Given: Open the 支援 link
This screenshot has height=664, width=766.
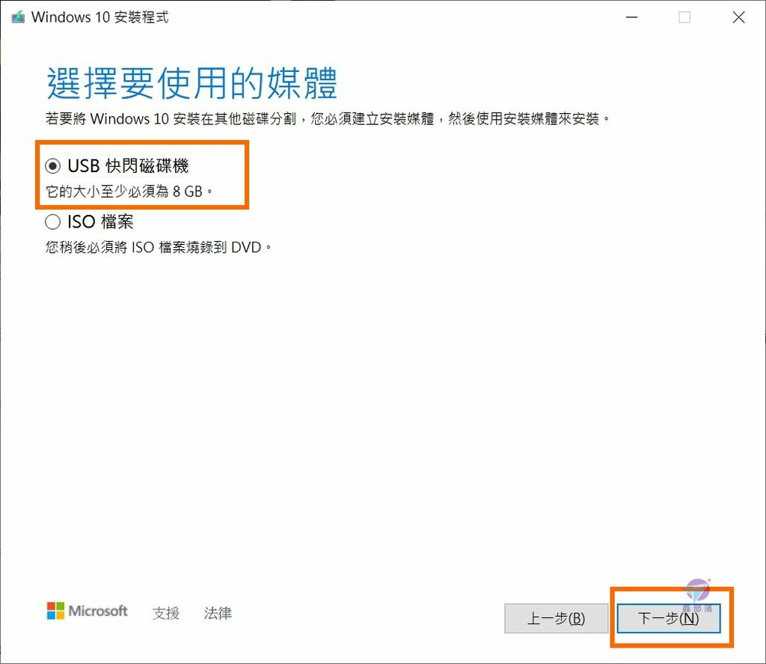Looking at the screenshot, I should click(x=166, y=612).
